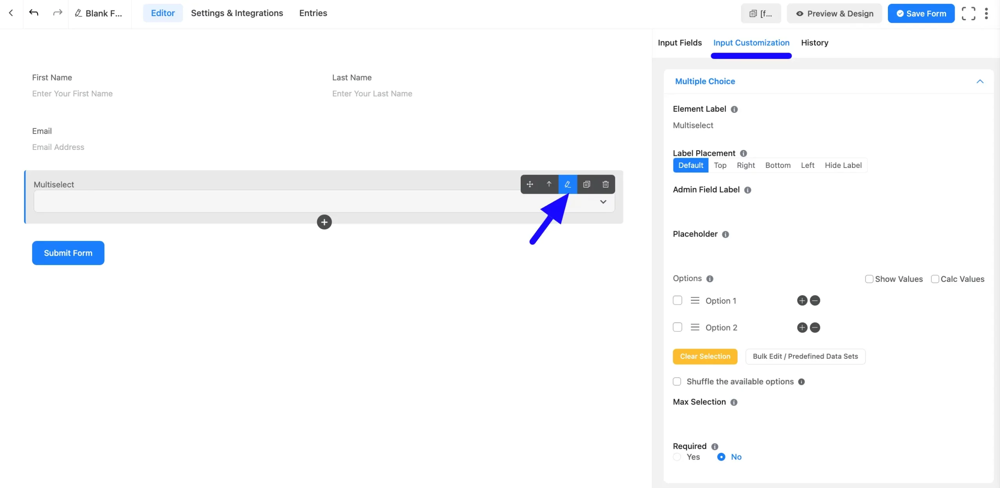Collapse the Multiple Choice section

[x=980, y=81]
